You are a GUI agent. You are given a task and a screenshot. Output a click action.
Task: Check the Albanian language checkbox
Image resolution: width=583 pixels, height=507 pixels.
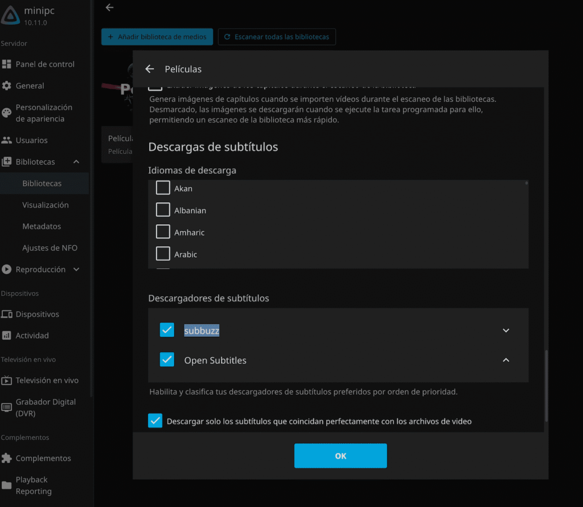163,211
